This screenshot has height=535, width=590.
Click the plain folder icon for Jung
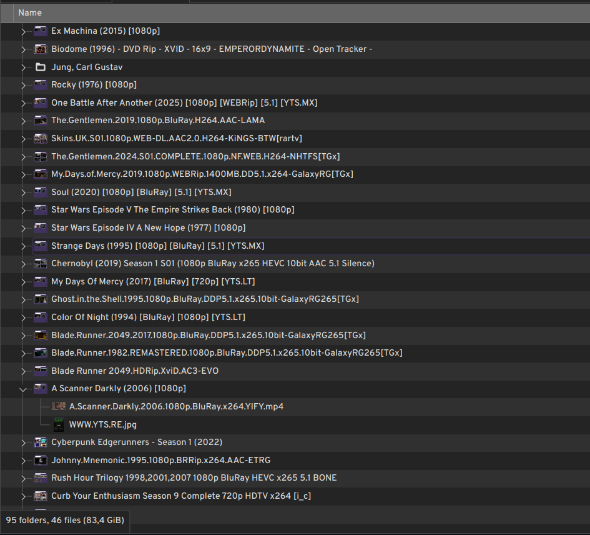tap(40, 67)
